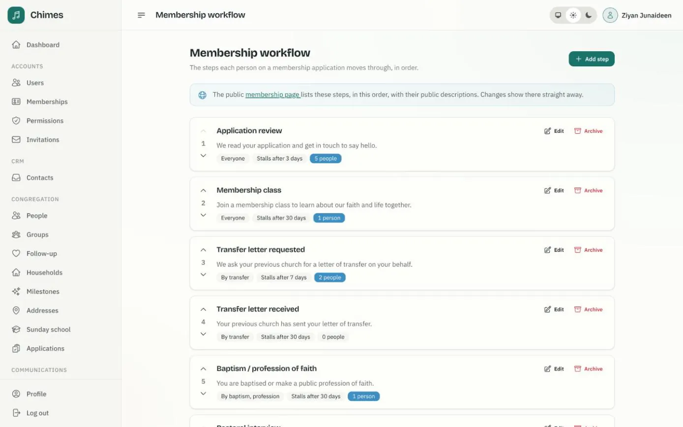Move Membership class step up
Screen dimensions: 683x427
point(203,190)
